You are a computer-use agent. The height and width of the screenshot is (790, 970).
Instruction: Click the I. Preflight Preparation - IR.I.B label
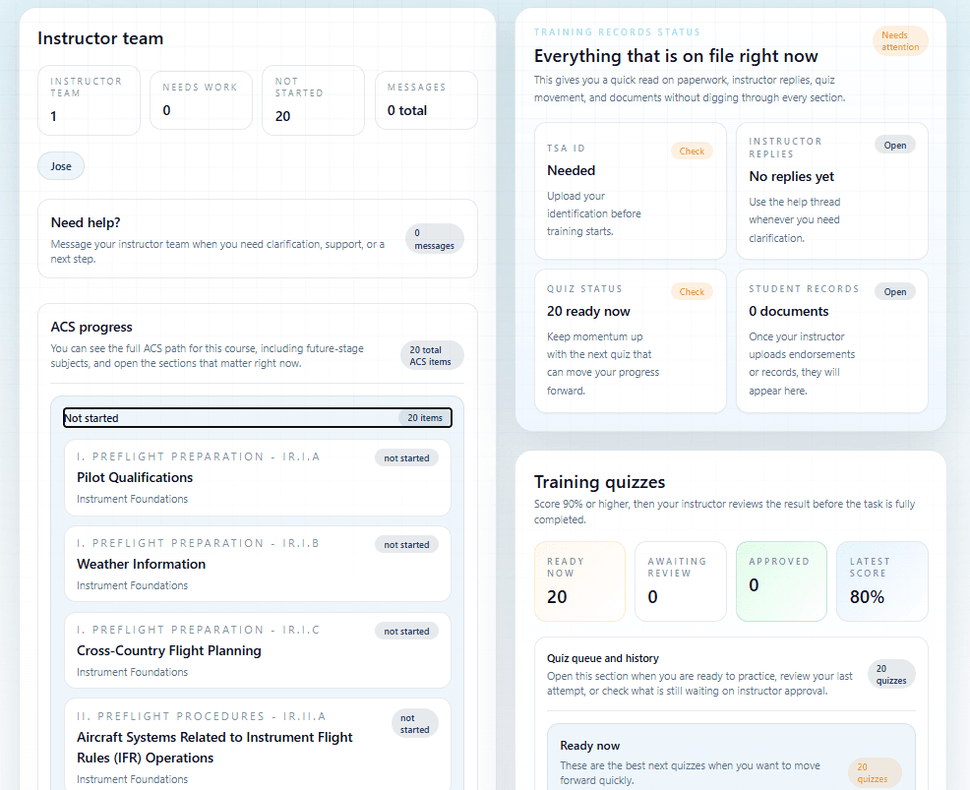198,543
